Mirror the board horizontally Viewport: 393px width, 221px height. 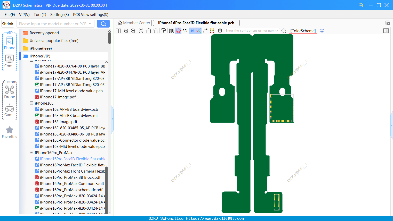pyautogui.click(x=172, y=31)
